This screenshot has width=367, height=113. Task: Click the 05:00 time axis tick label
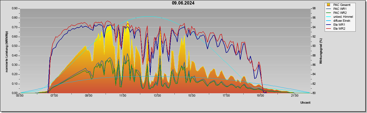click(20, 96)
